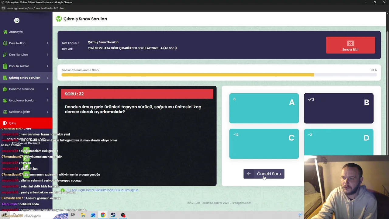Open Task View from the taskbar
The height and width of the screenshot is (219, 389).
pos(73,215)
